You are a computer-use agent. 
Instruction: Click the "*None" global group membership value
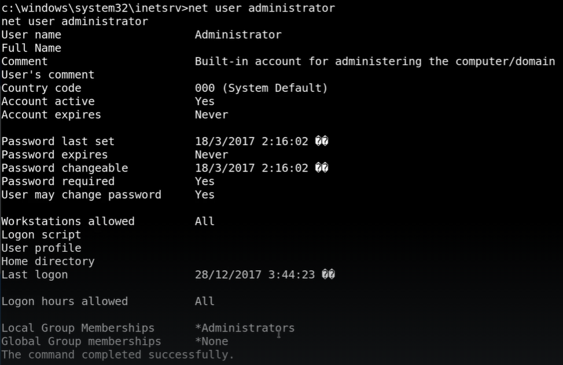(x=211, y=341)
